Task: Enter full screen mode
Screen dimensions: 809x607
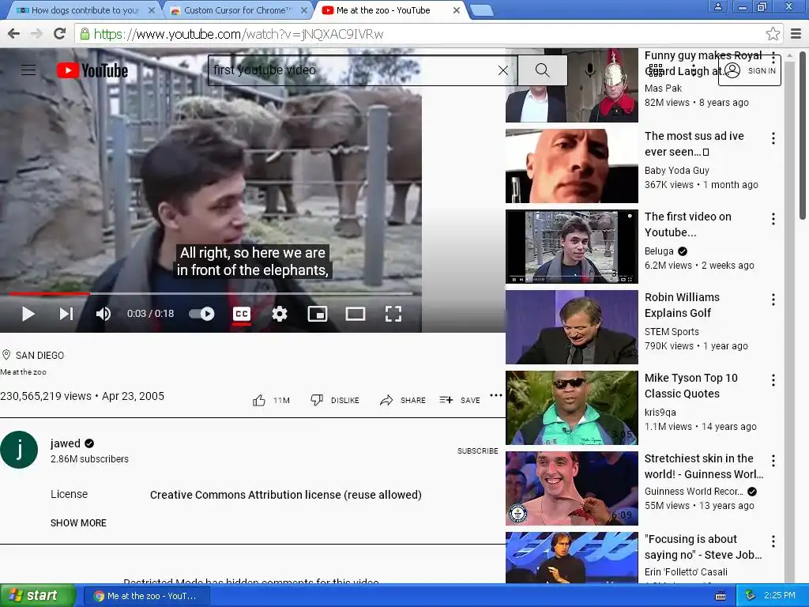Action: click(x=393, y=314)
